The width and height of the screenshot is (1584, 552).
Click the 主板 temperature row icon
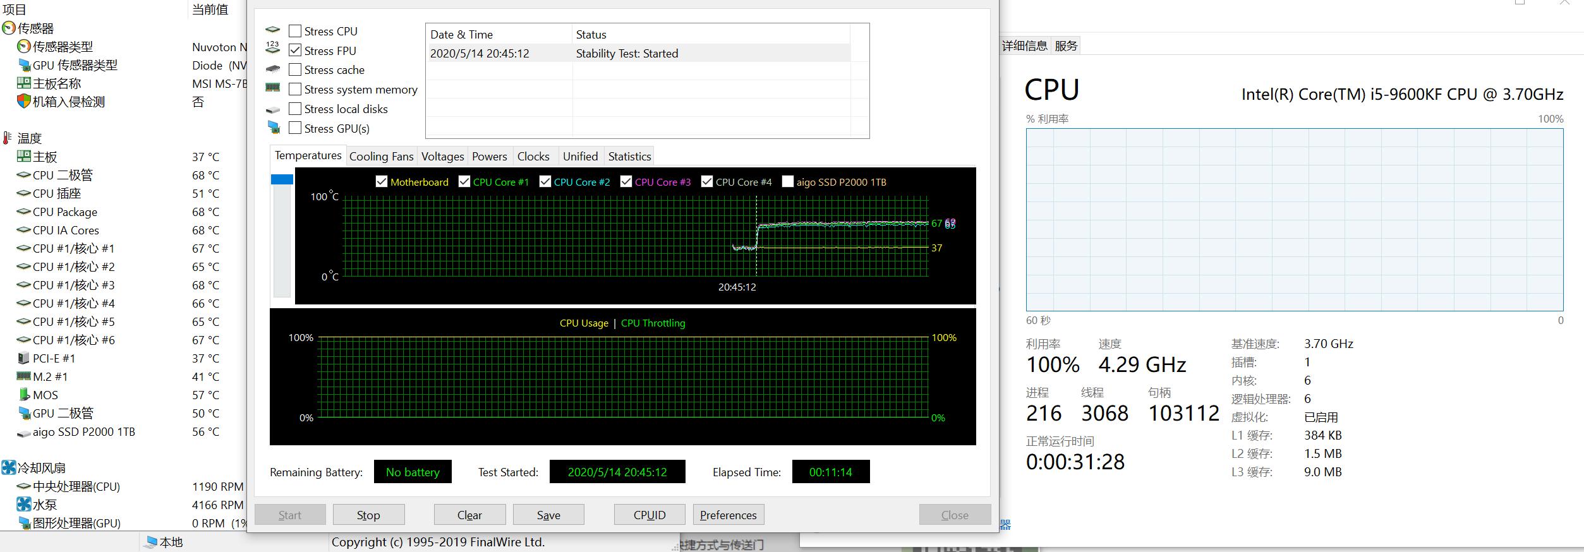point(24,156)
